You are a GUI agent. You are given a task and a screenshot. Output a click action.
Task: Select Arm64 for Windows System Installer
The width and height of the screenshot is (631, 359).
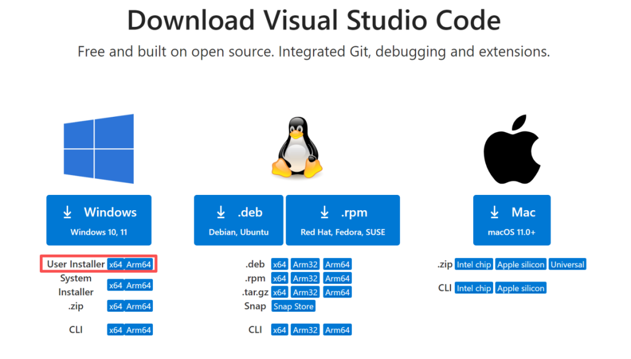139,285
